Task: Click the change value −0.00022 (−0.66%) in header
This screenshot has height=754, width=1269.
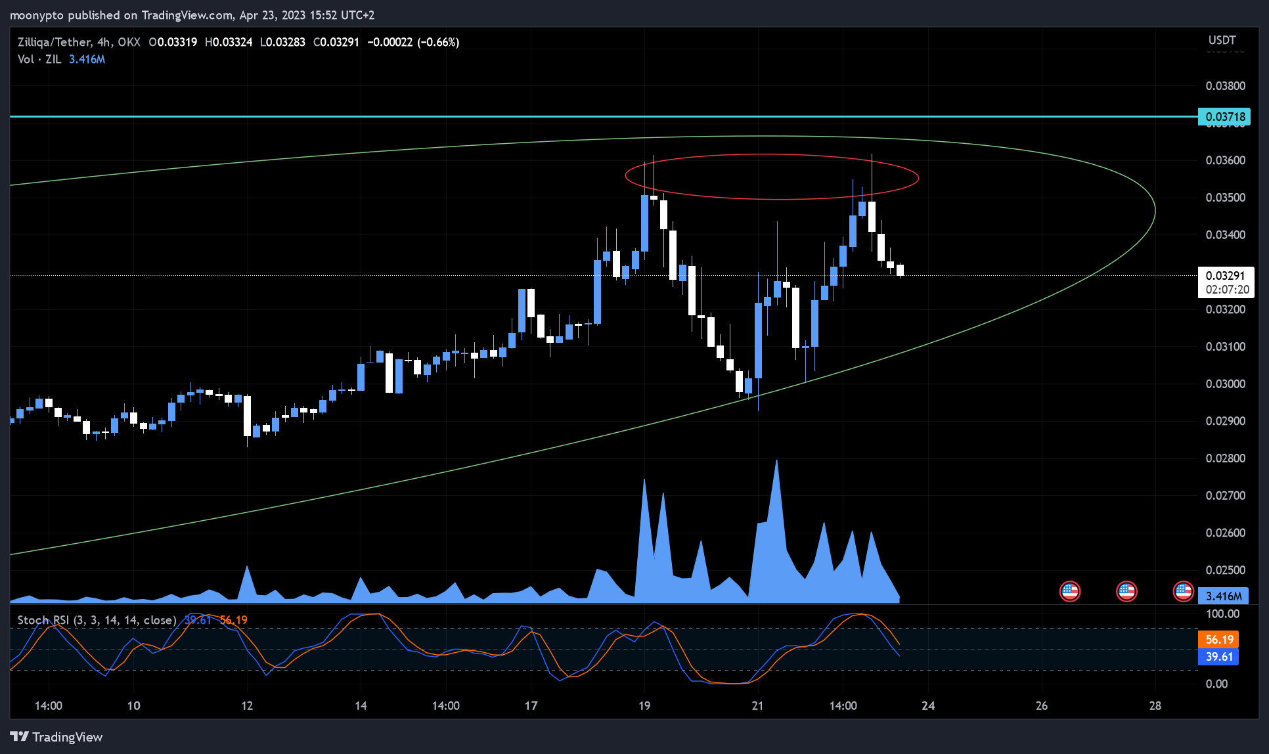Action: pyautogui.click(x=413, y=42)
